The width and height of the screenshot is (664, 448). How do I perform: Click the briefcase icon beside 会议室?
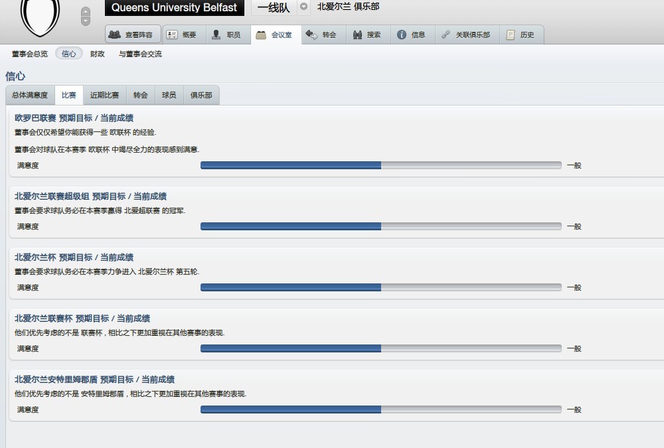click(x=261, y=35)
